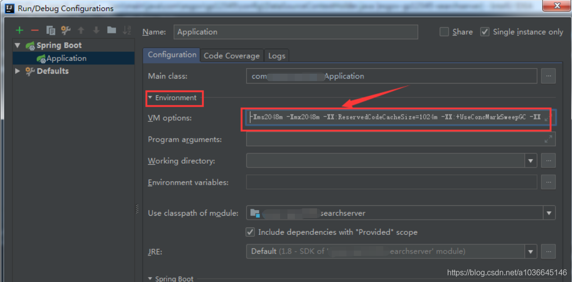Click the Main class input field

[x=392, y=76]
